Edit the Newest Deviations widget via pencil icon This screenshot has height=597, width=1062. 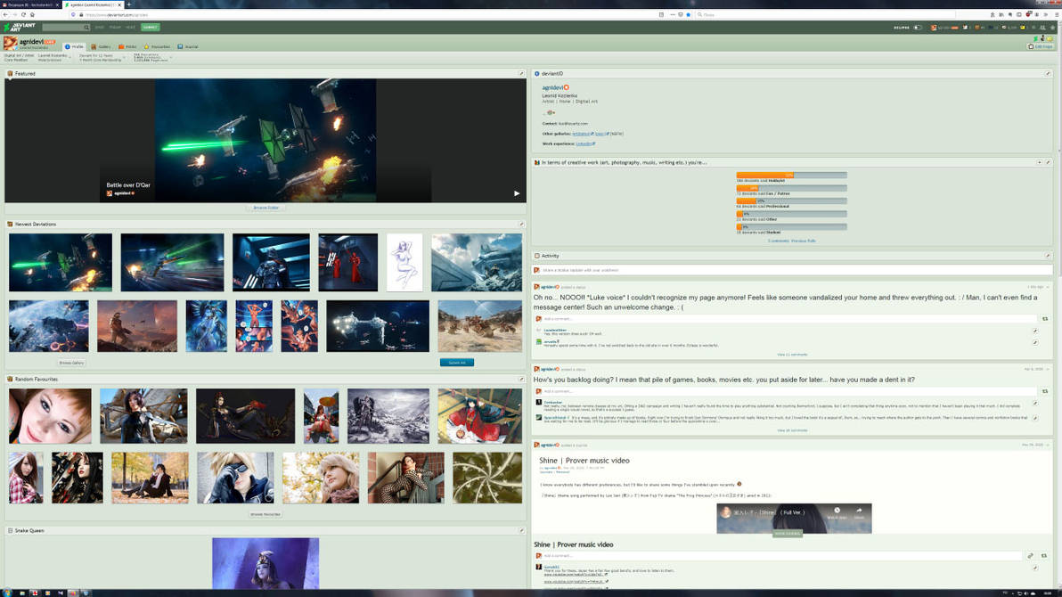coord(521,225)
